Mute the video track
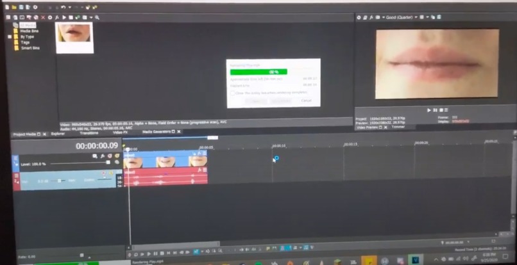The width and height of the screenshot is (517, 265). [x=110, y=156]
